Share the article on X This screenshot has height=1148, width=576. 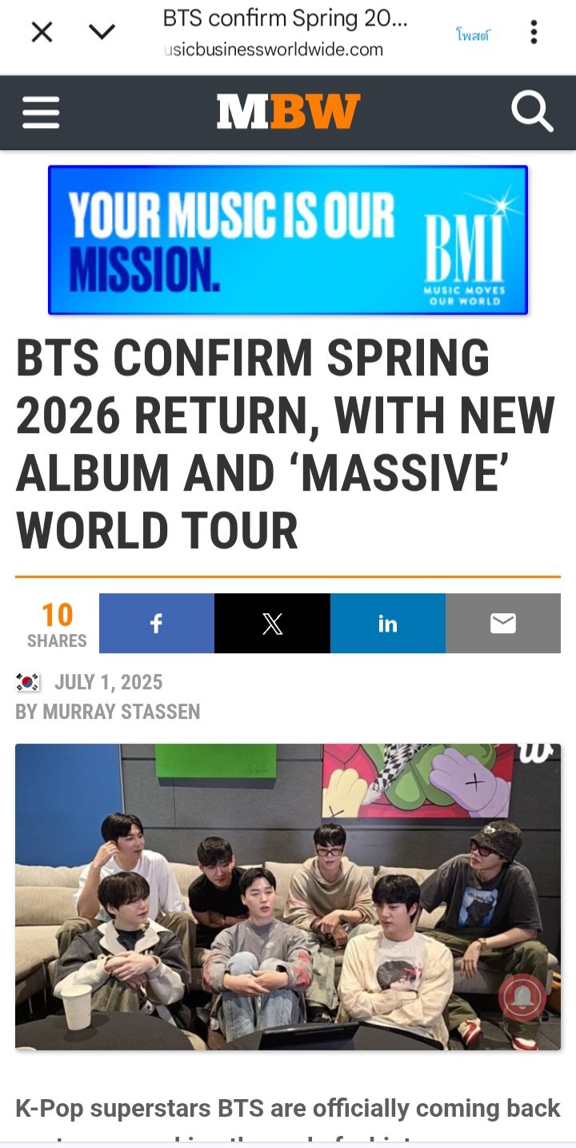point(272,623)
